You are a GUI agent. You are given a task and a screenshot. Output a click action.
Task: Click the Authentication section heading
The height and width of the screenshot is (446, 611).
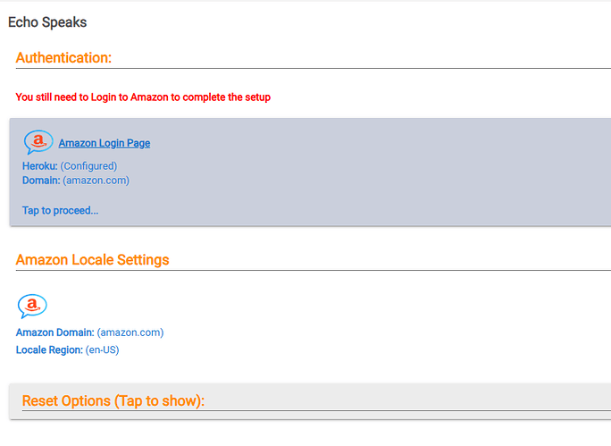click(x=63, y=57)
